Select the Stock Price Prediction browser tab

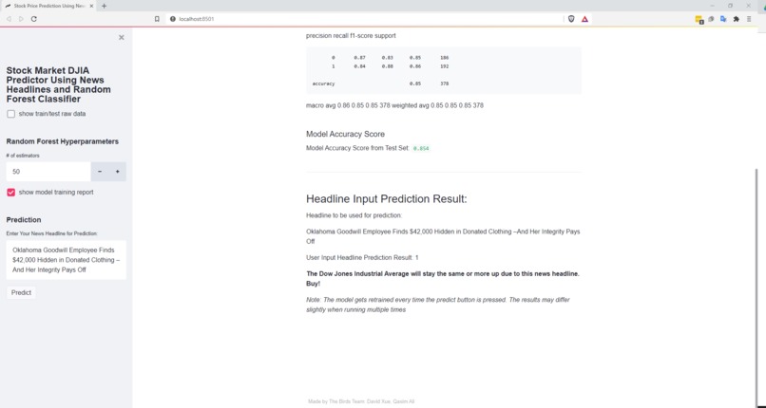[48, 6]
